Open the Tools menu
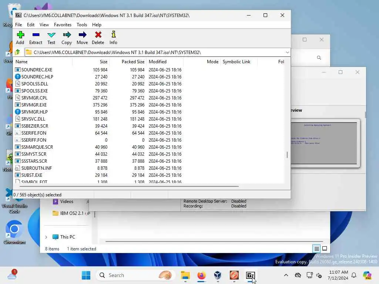 pos(82,25)
